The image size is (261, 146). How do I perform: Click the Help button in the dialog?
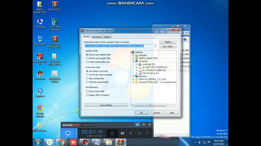point(172,113)
